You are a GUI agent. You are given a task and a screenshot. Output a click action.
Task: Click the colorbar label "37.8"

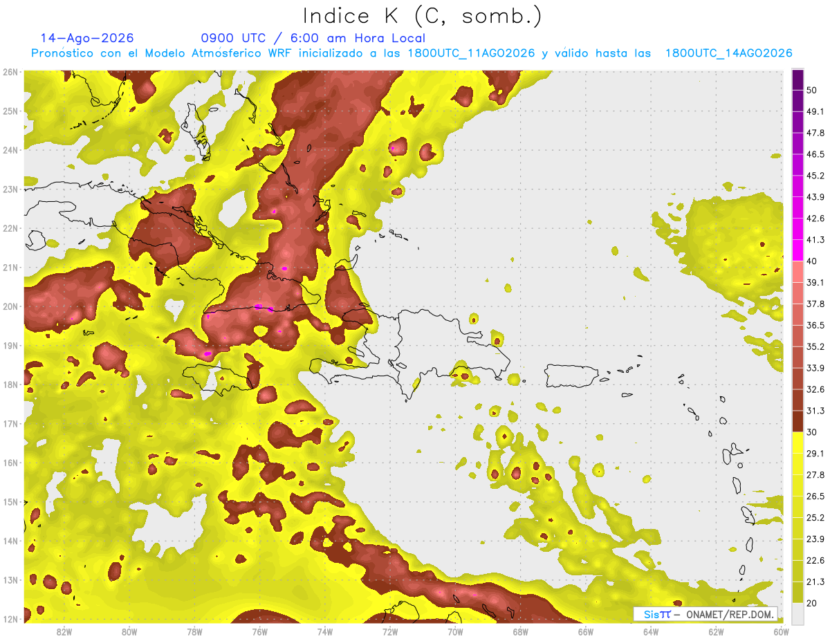pyautogui.click(x=815, y=304)
